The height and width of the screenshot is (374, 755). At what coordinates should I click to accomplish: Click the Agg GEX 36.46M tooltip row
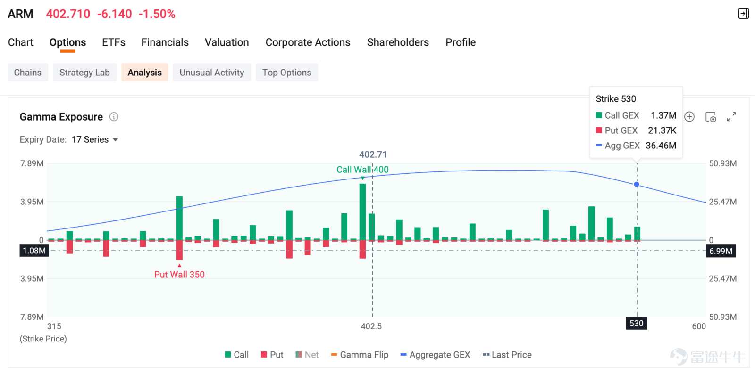pos(636,146)
